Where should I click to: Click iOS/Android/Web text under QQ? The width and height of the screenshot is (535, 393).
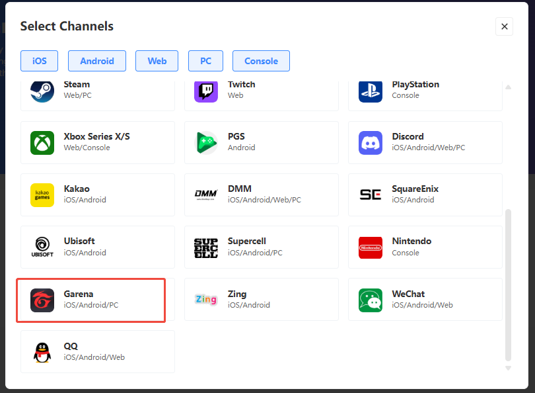pyautogui.click(x=94, y=357)
